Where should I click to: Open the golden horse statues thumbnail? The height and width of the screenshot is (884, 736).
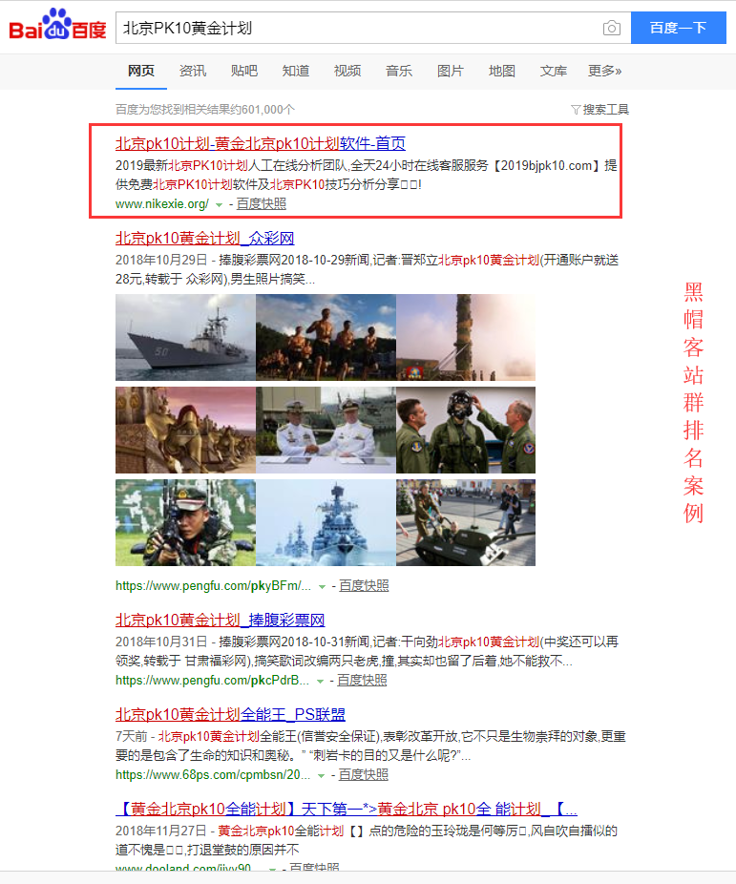click(x=185, y=430)
